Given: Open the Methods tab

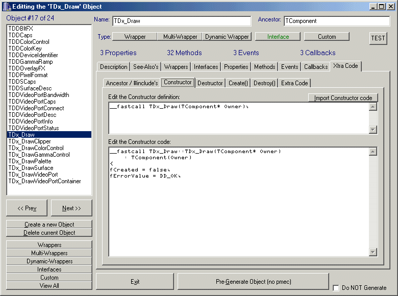Looking at the screenshot, I should [264, 67].
